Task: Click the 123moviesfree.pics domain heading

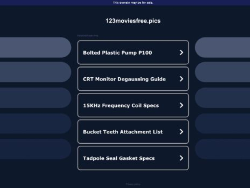Action: click(x=133, y=20)
